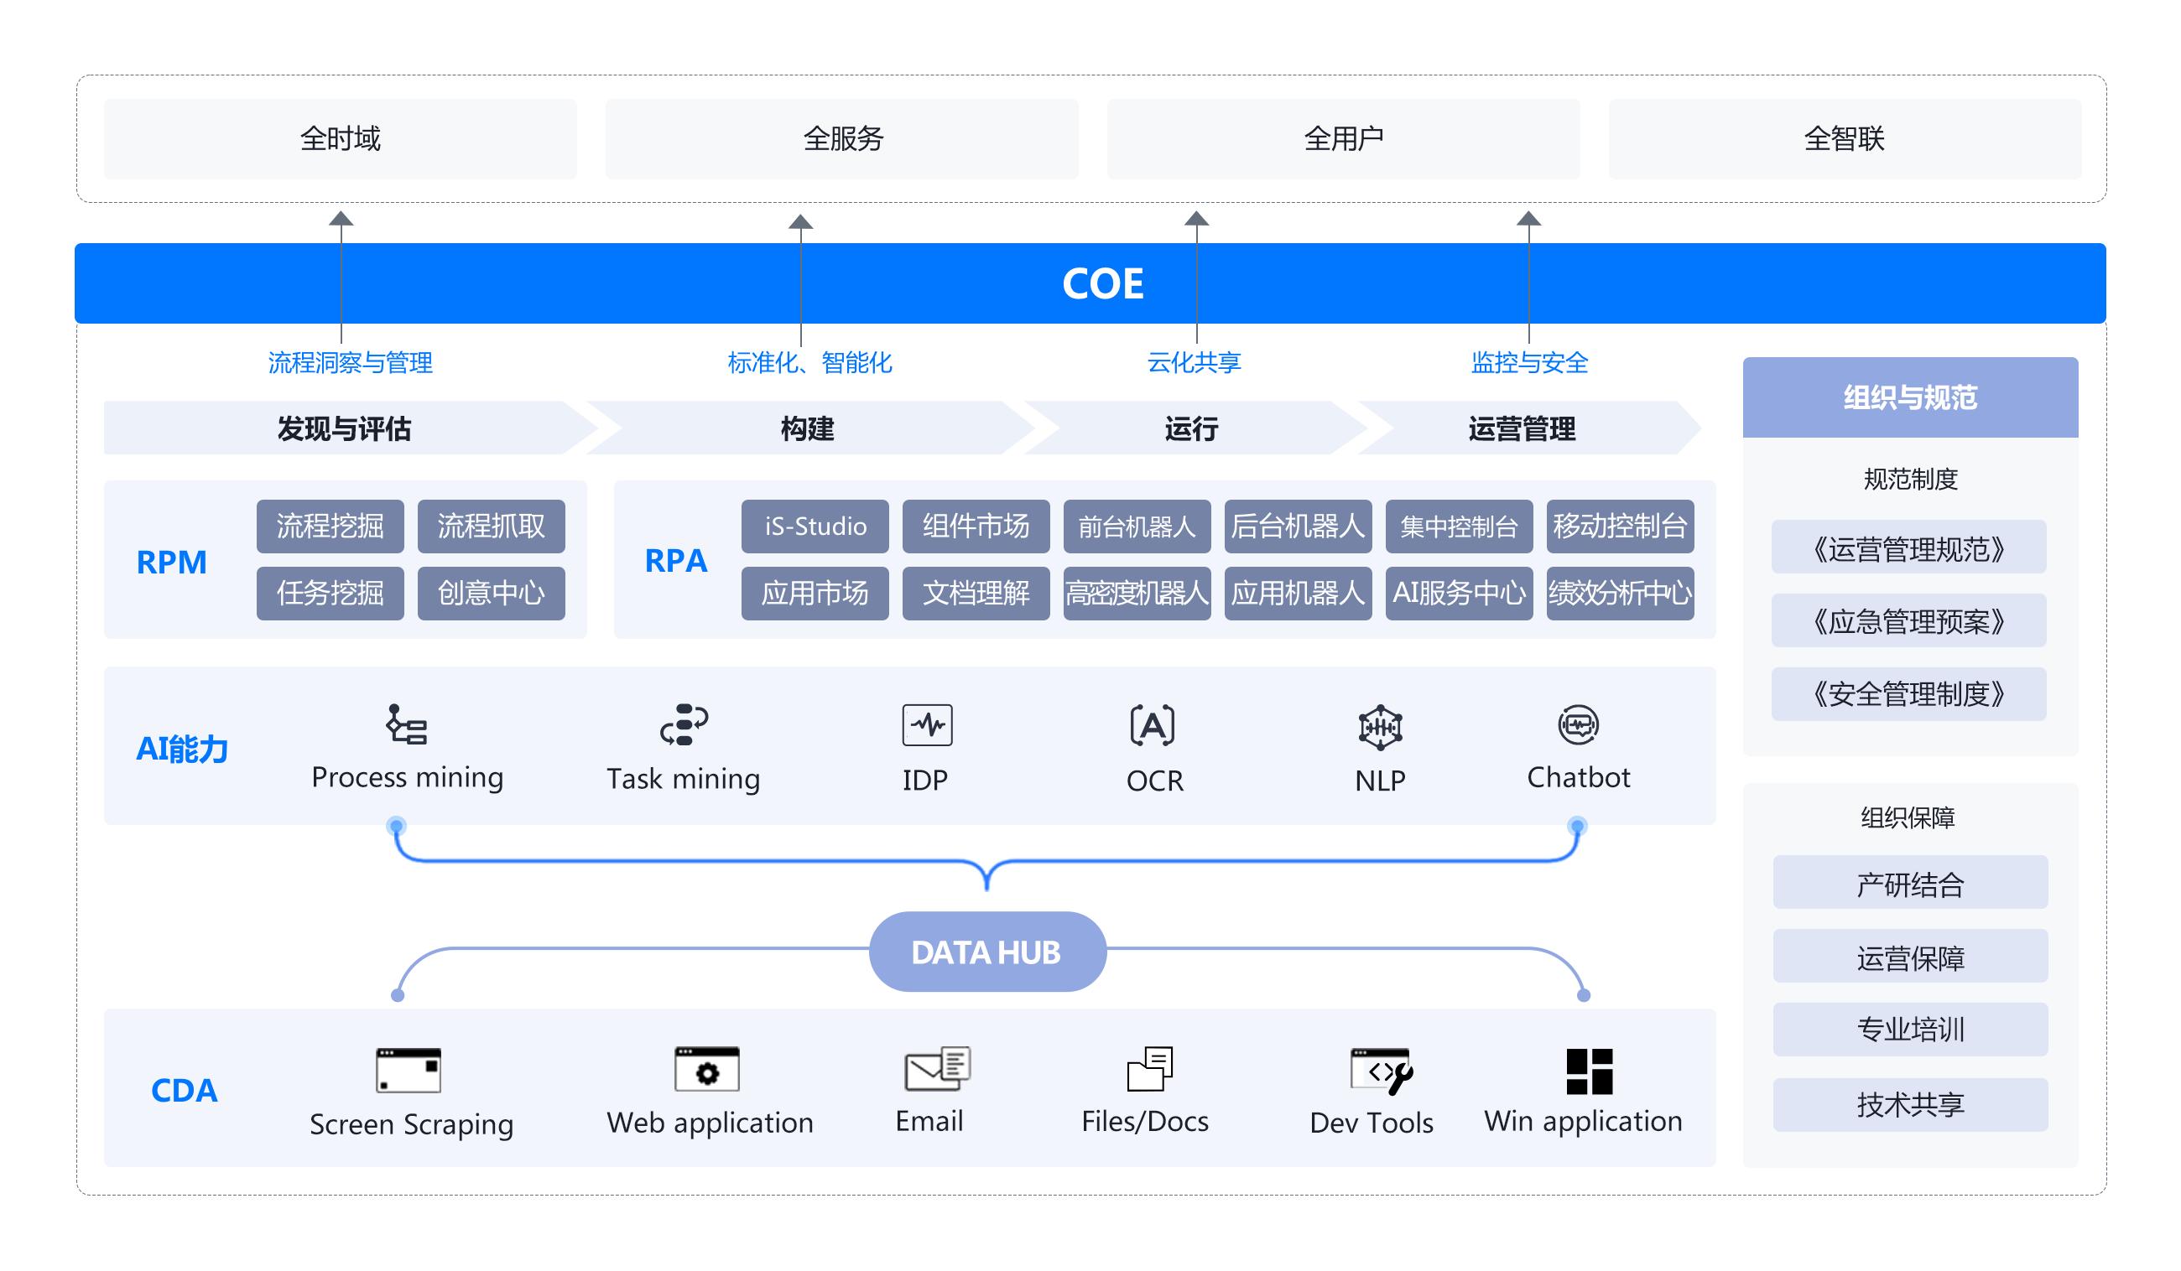Select the Email envelope icon
This screenshot has height=1271, width=2181.
coord(936,1069)
